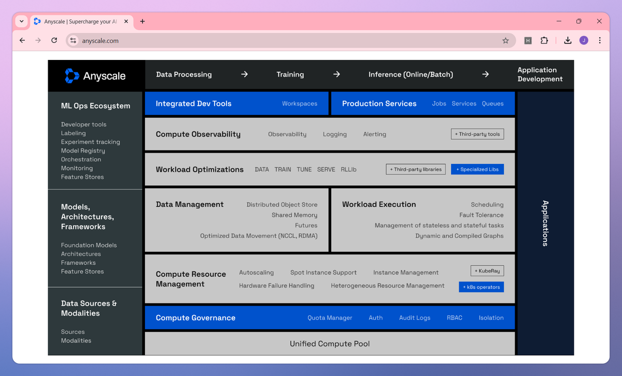Click Inference (Online/Batch) header

(411, 74)
